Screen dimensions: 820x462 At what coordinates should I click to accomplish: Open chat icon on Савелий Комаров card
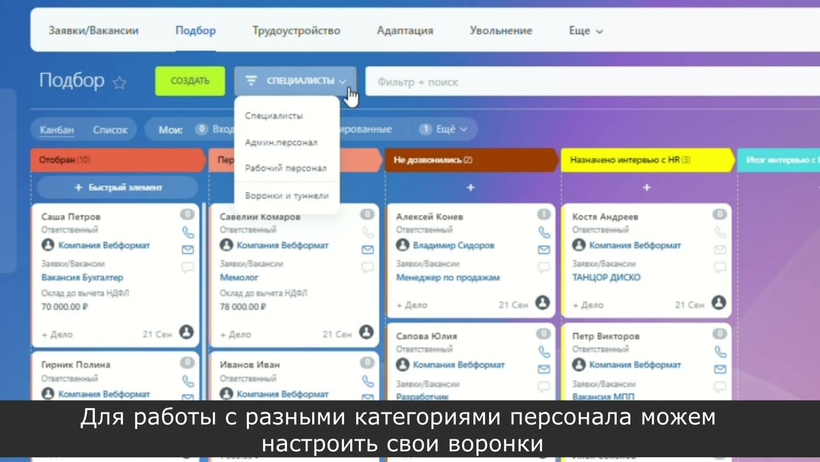coord(367,267)
